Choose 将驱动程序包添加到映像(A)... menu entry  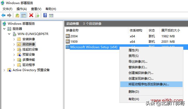coord(151,84)
